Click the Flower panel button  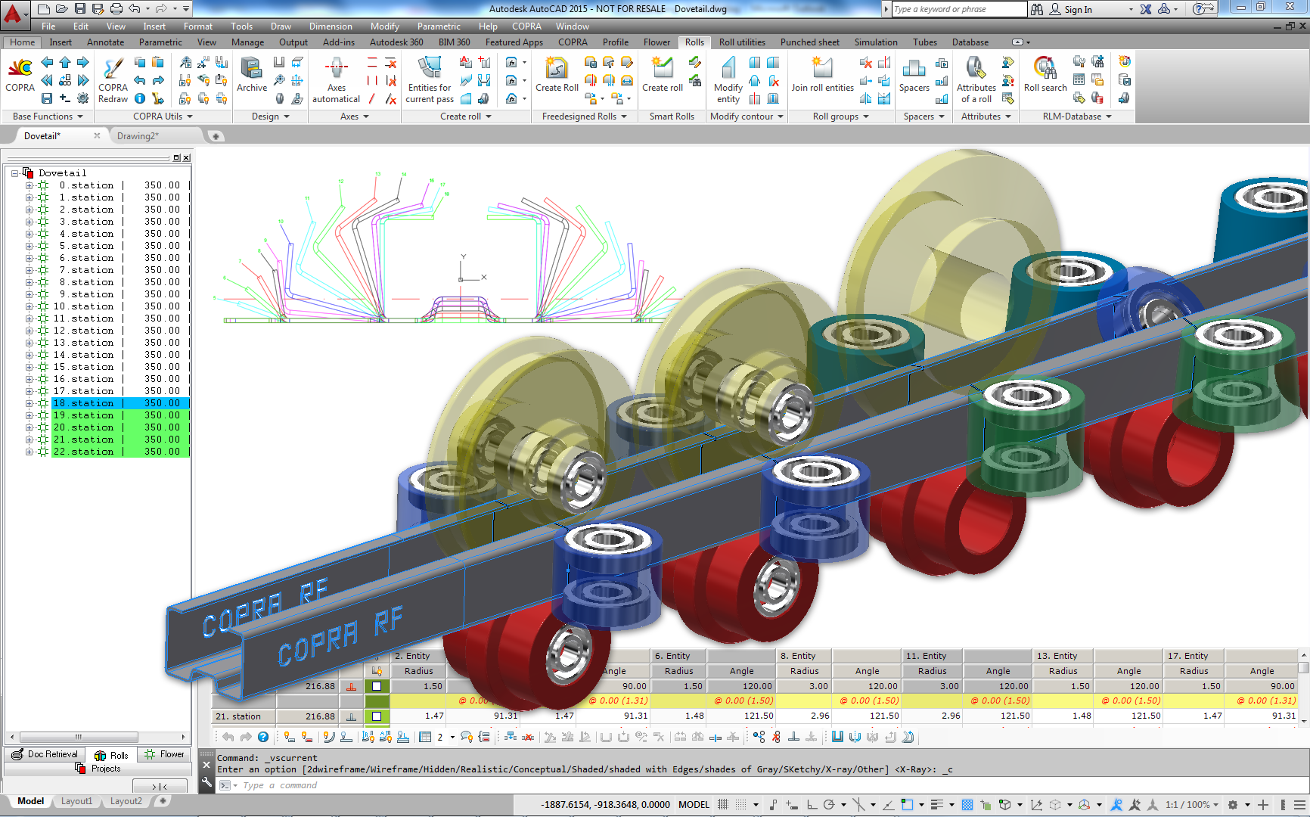point(165,754)
